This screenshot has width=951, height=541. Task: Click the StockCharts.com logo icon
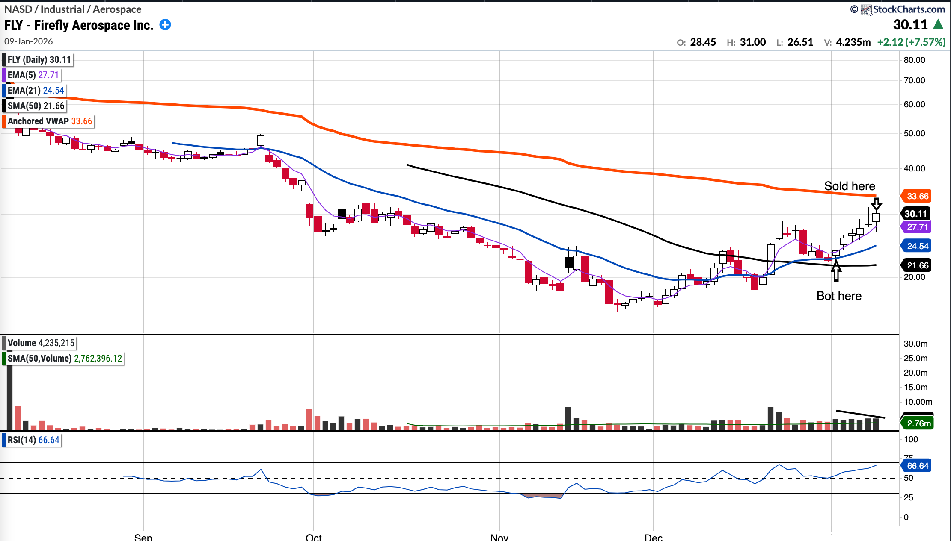[866, 10]
